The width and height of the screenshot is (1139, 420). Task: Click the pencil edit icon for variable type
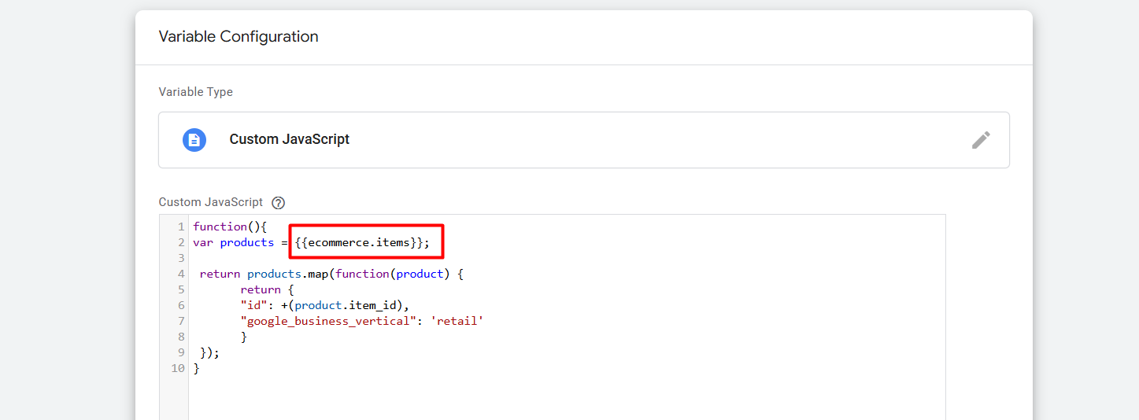pos(980,140)
